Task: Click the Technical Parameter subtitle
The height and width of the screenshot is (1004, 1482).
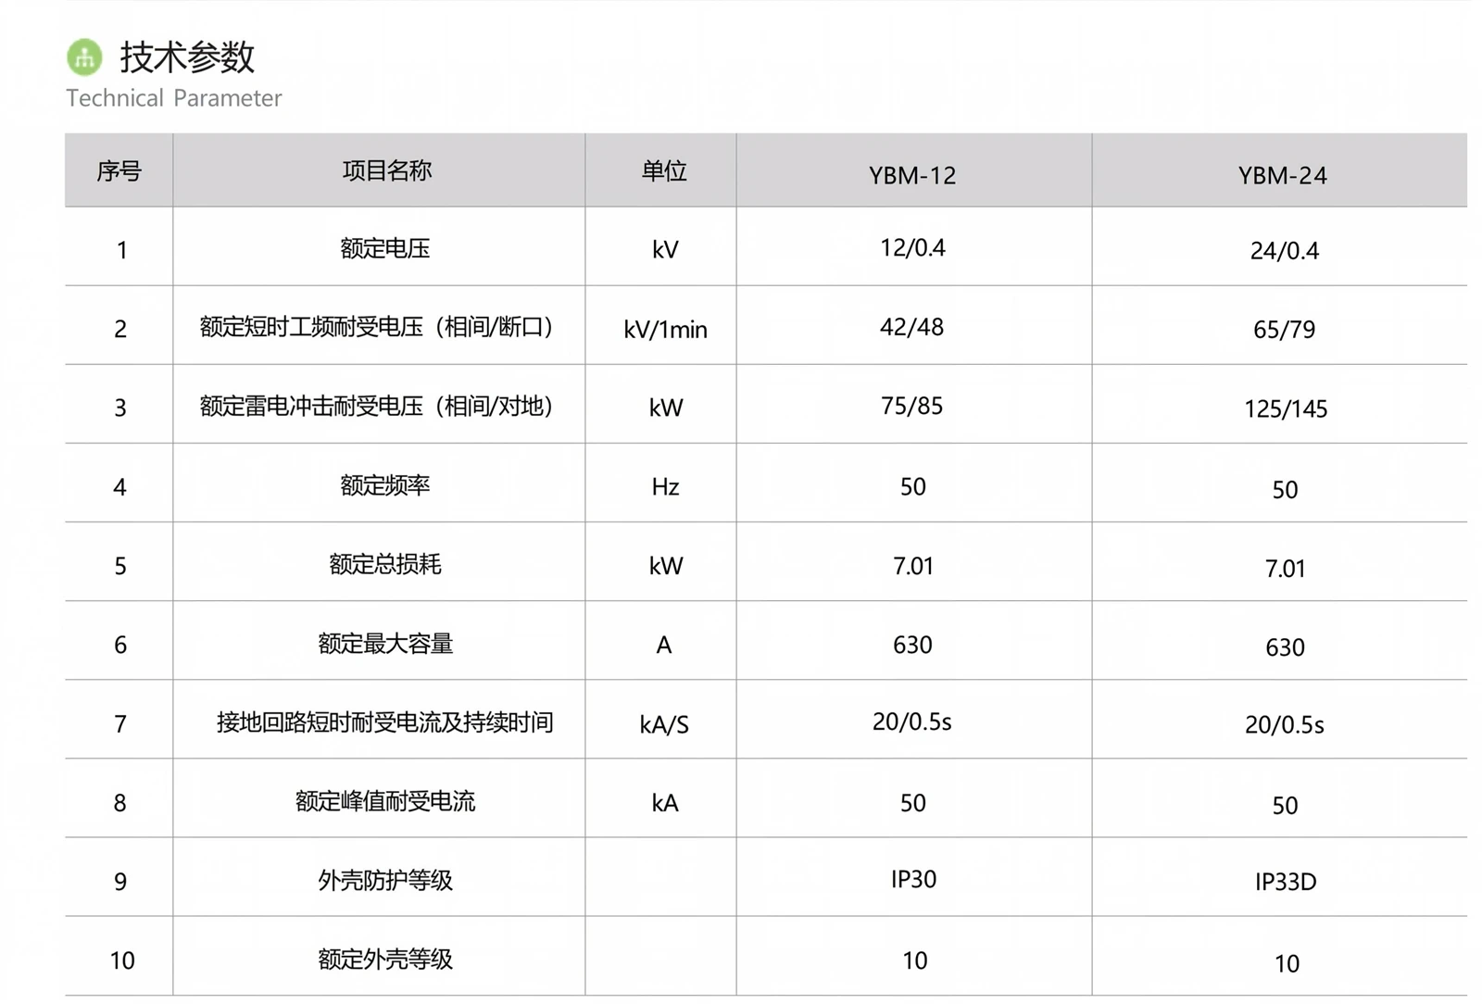Action: click(174, 98)
